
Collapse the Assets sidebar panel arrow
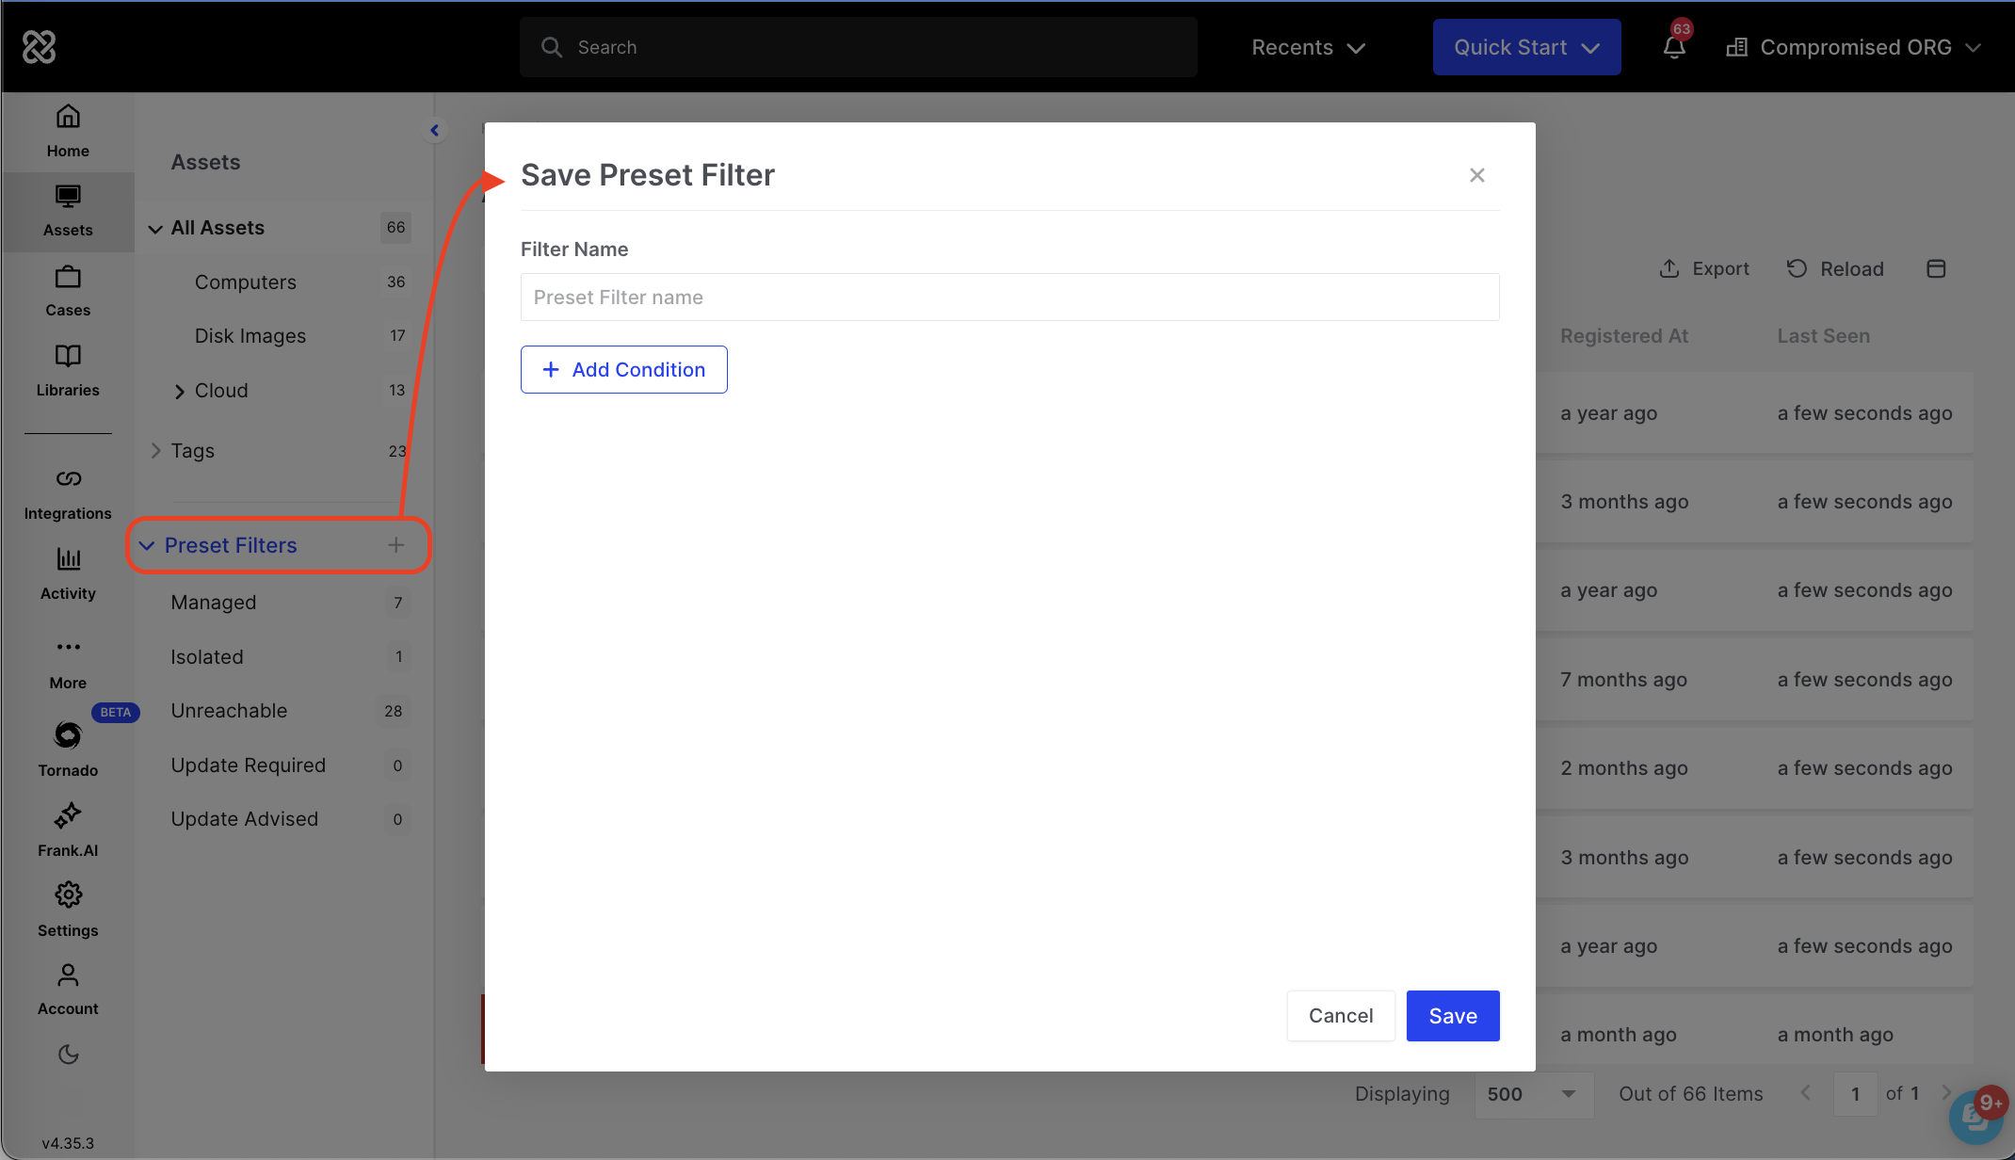pyautogui.click(x=434, y=131)
